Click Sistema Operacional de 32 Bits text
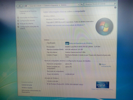Image resolution: width=133 pixels, height=100 pixels. point(75,52)
